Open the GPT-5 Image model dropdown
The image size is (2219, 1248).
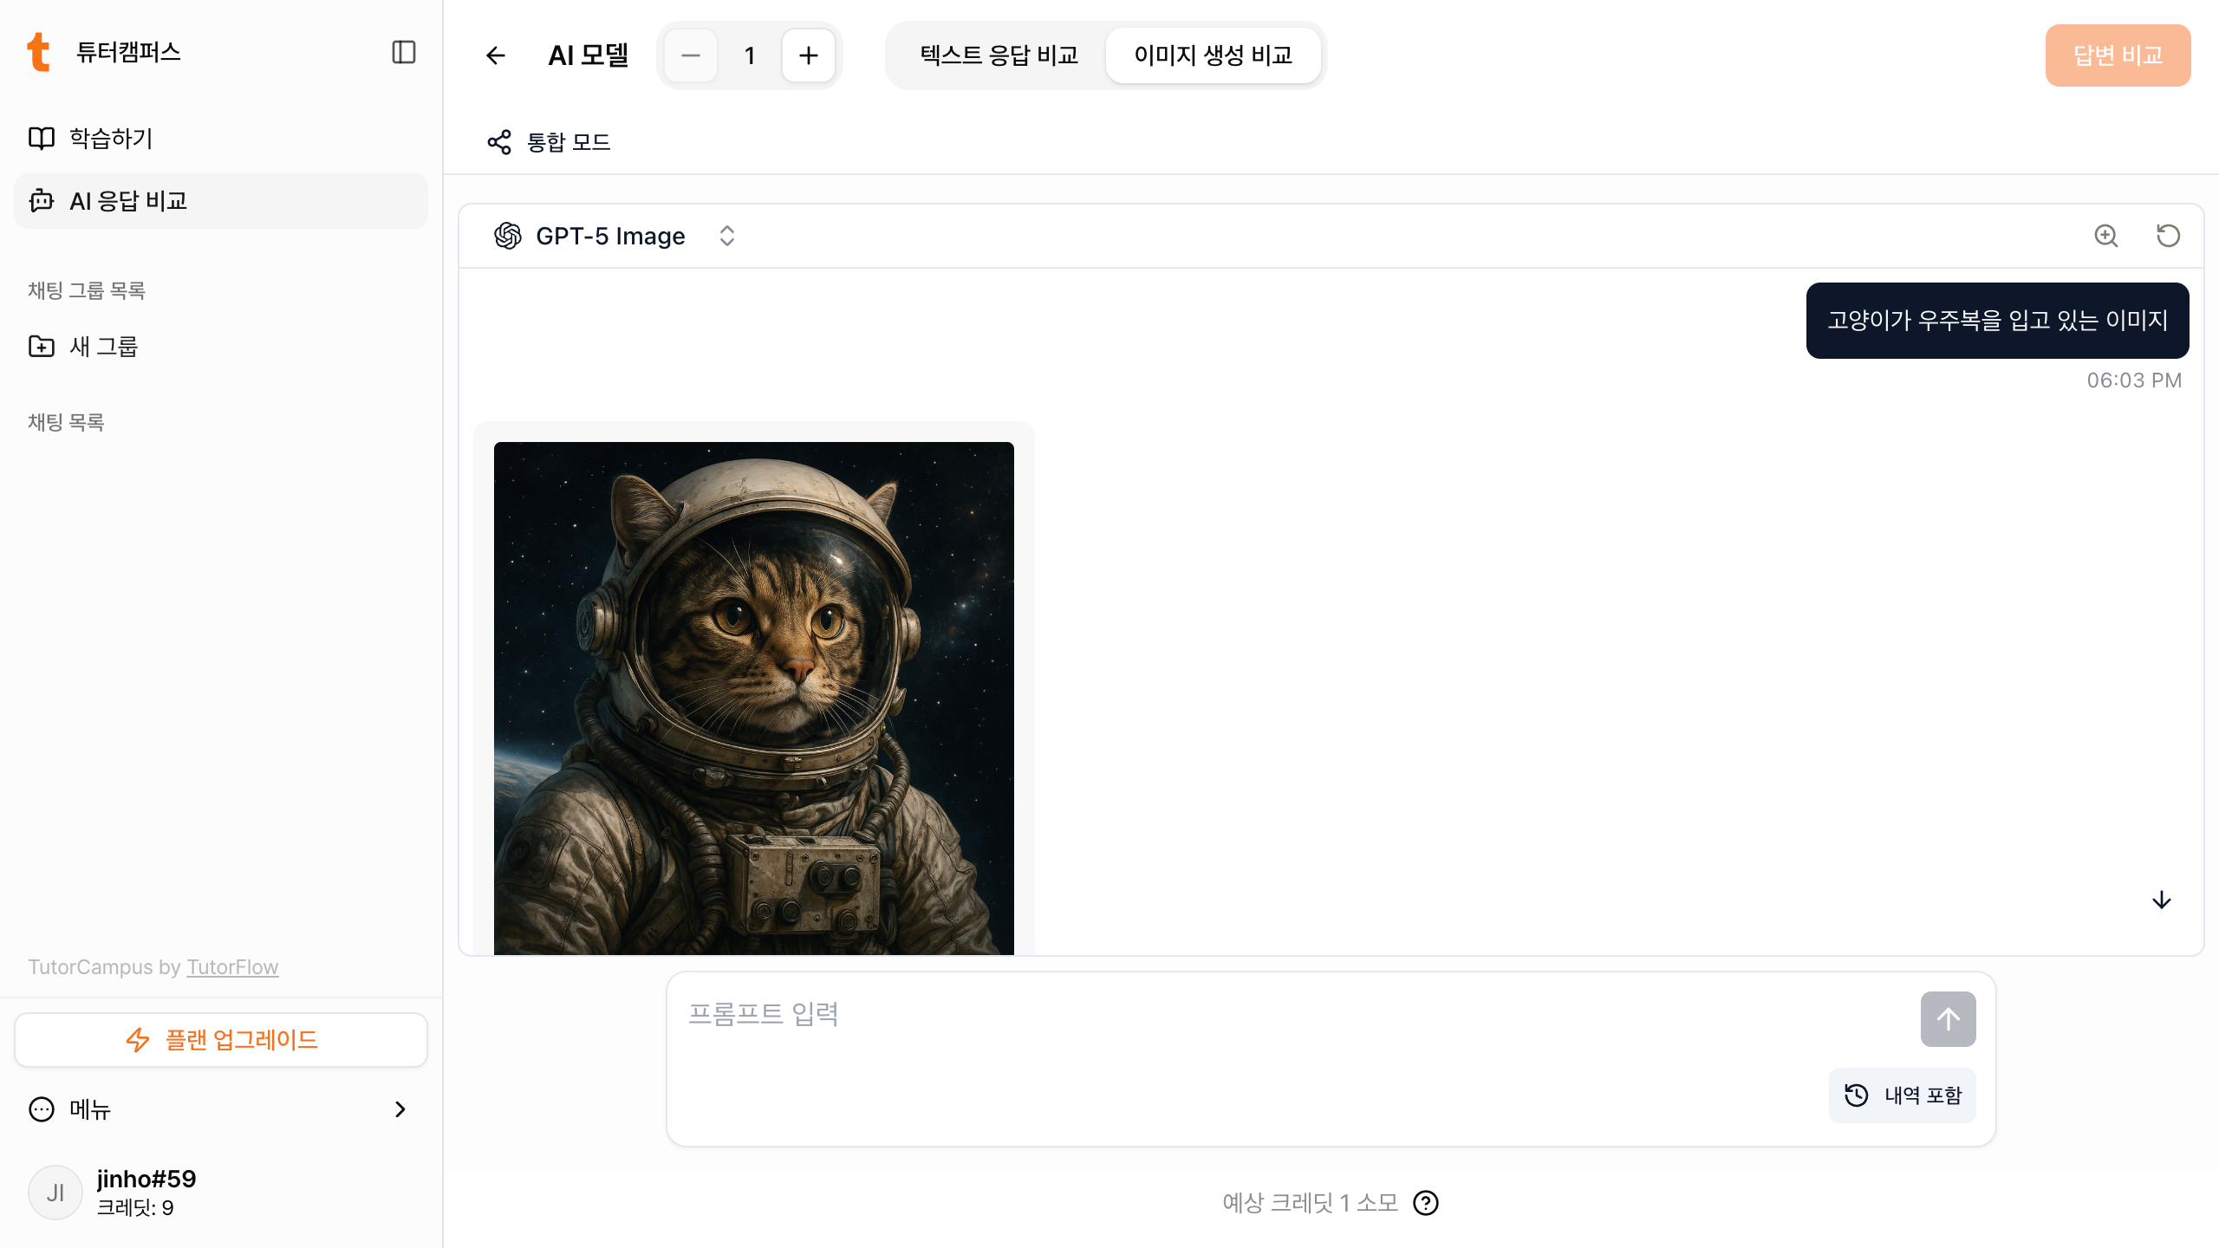615,236
